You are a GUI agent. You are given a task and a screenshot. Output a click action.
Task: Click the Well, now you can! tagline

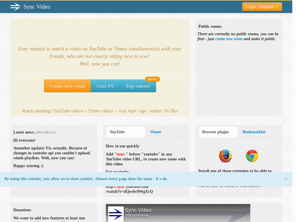click(x=100, y=64)
